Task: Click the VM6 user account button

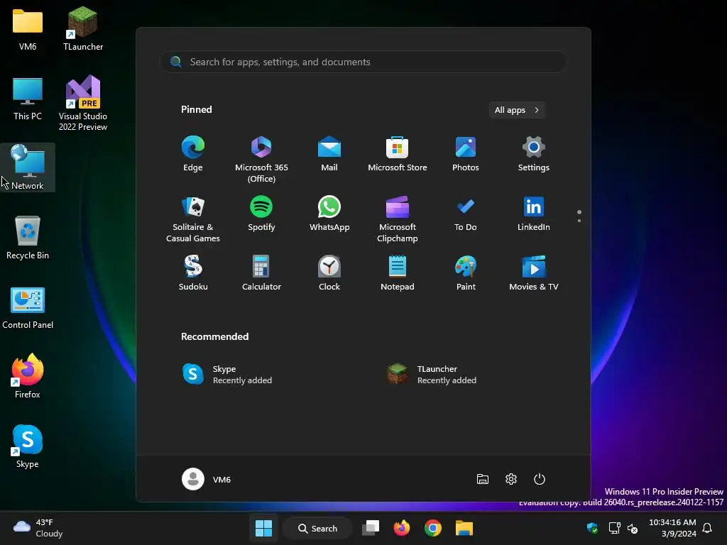Action: (x=207, y=479)
